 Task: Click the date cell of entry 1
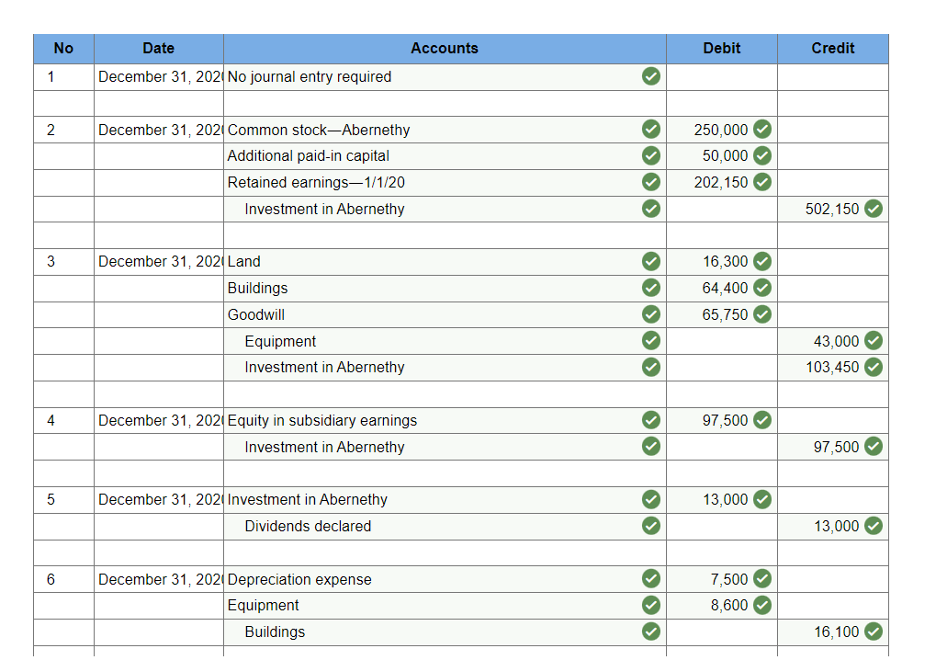[159, 77]
